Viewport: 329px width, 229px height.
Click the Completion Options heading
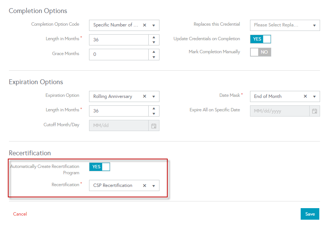38,11
